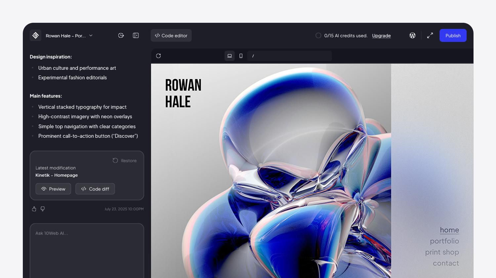Expand the Rowan Hale project dropdown
The height and width of the screenshot is (278, 496).
coord(91,36)
